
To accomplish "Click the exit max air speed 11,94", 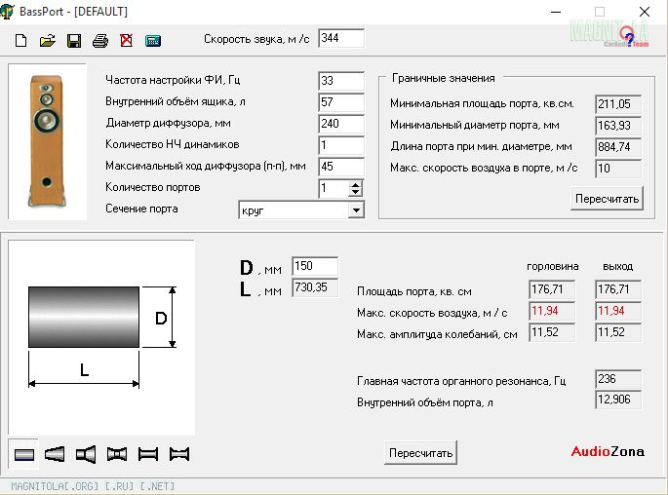I will (x=618, y=311).
